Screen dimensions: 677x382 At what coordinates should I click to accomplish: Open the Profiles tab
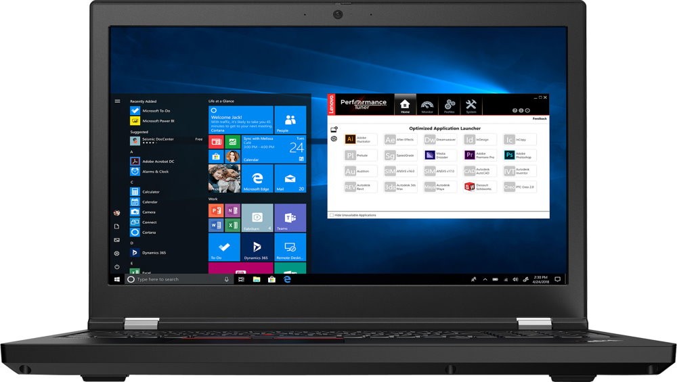click(450, 105)
